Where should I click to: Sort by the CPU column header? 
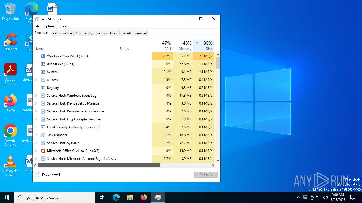(162, 46)
